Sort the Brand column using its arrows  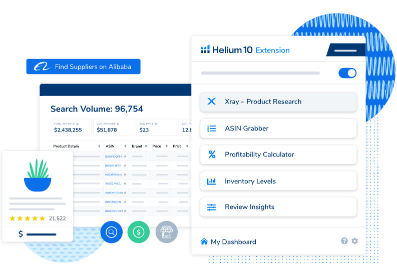pyautogui.click(x=146, y=146)
